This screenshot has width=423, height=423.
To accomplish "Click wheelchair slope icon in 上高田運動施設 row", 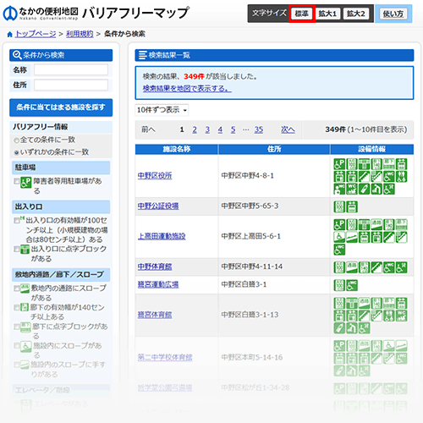I will click(x=339, y=237).
